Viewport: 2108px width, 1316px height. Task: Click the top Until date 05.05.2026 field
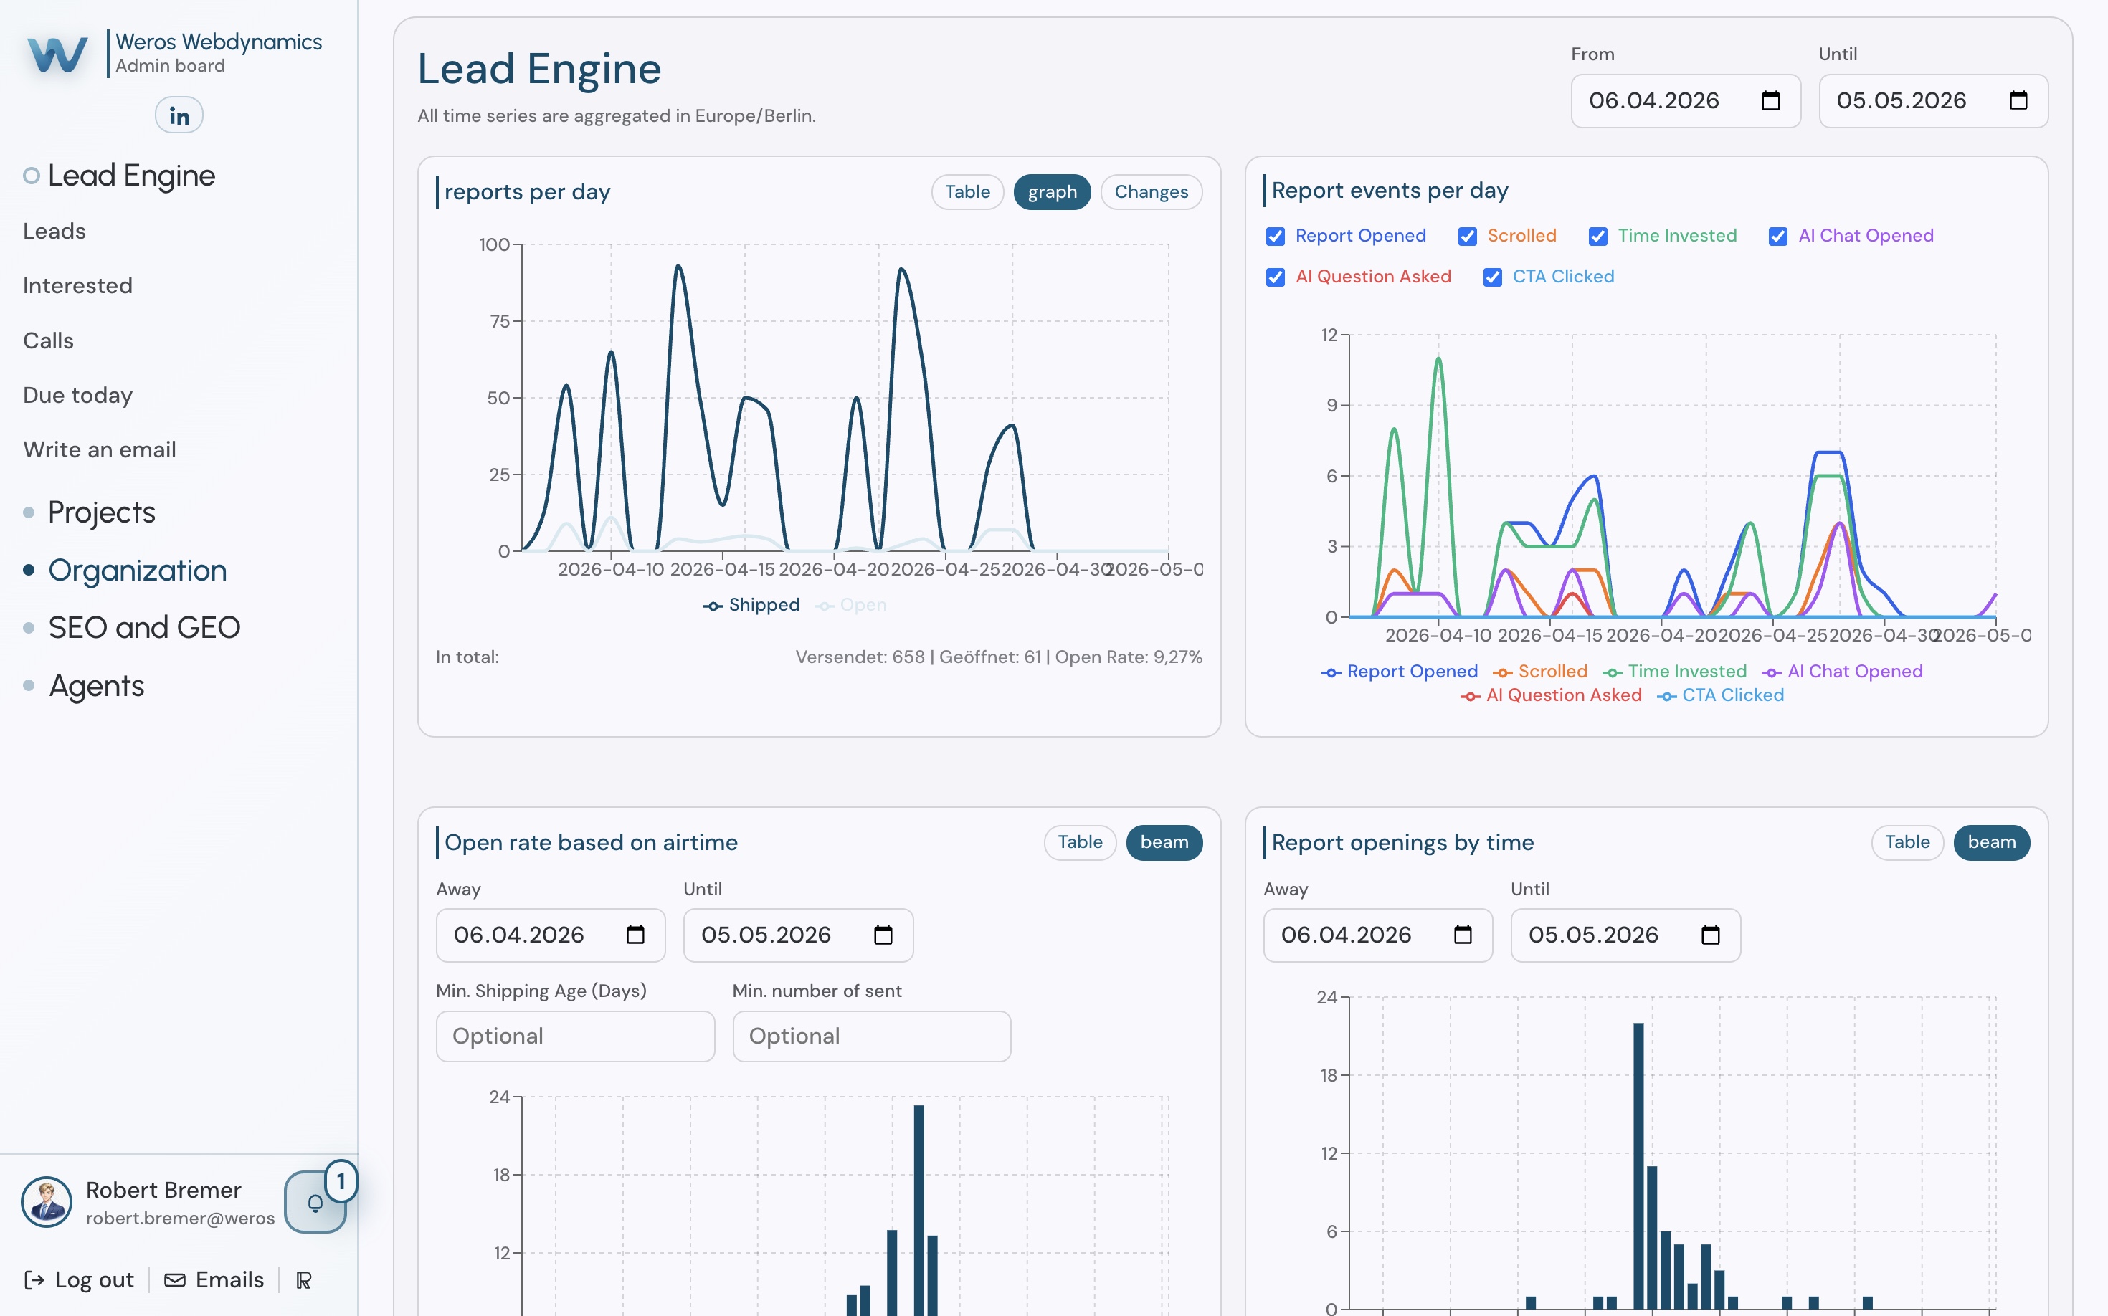coord(1933,101)
